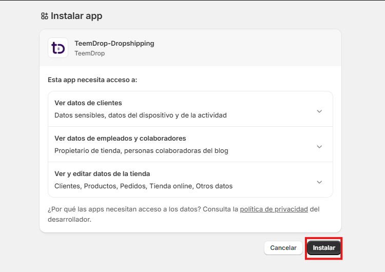The width and height of the screenshot is (385, 272).
Task: Click 'Propietario de tienda, personas colaboradoras' text
Action: point(141,150)
